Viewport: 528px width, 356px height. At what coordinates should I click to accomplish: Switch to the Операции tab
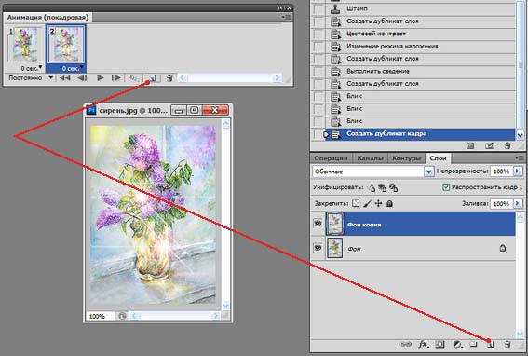(331, 158)
